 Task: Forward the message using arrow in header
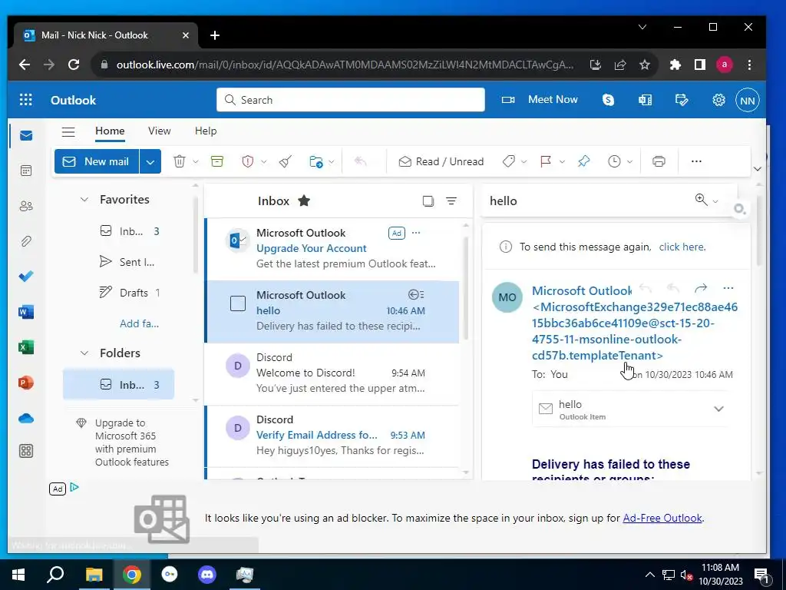click(x=701, y=288)
